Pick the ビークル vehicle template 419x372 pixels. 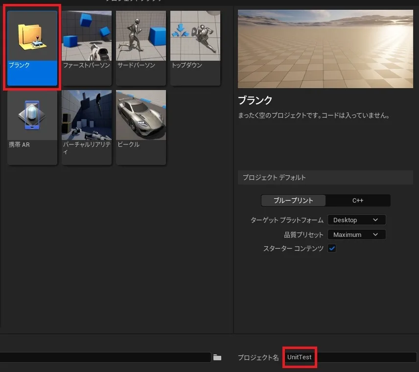(x=141, y=127)
